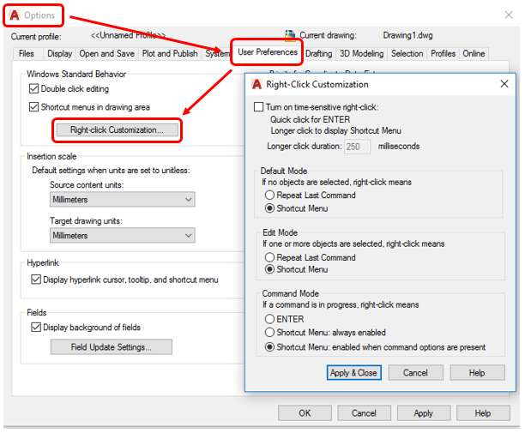
Task: Toggle Double click editing checkbox
Action: 34,89
